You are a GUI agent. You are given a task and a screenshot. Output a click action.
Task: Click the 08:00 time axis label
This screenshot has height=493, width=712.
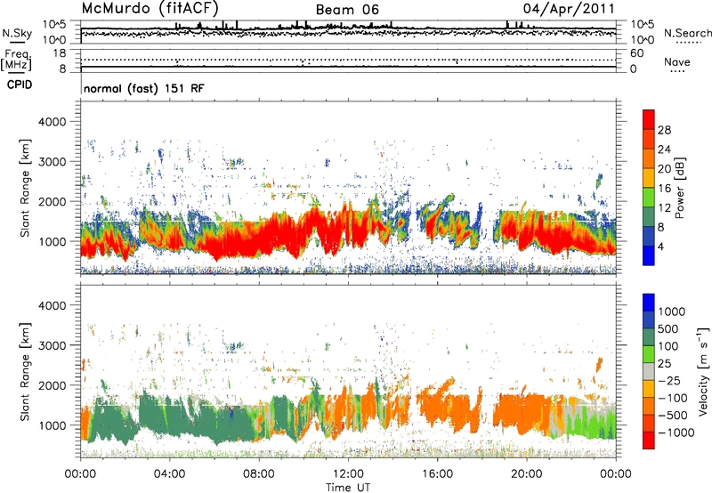[259, 474]
